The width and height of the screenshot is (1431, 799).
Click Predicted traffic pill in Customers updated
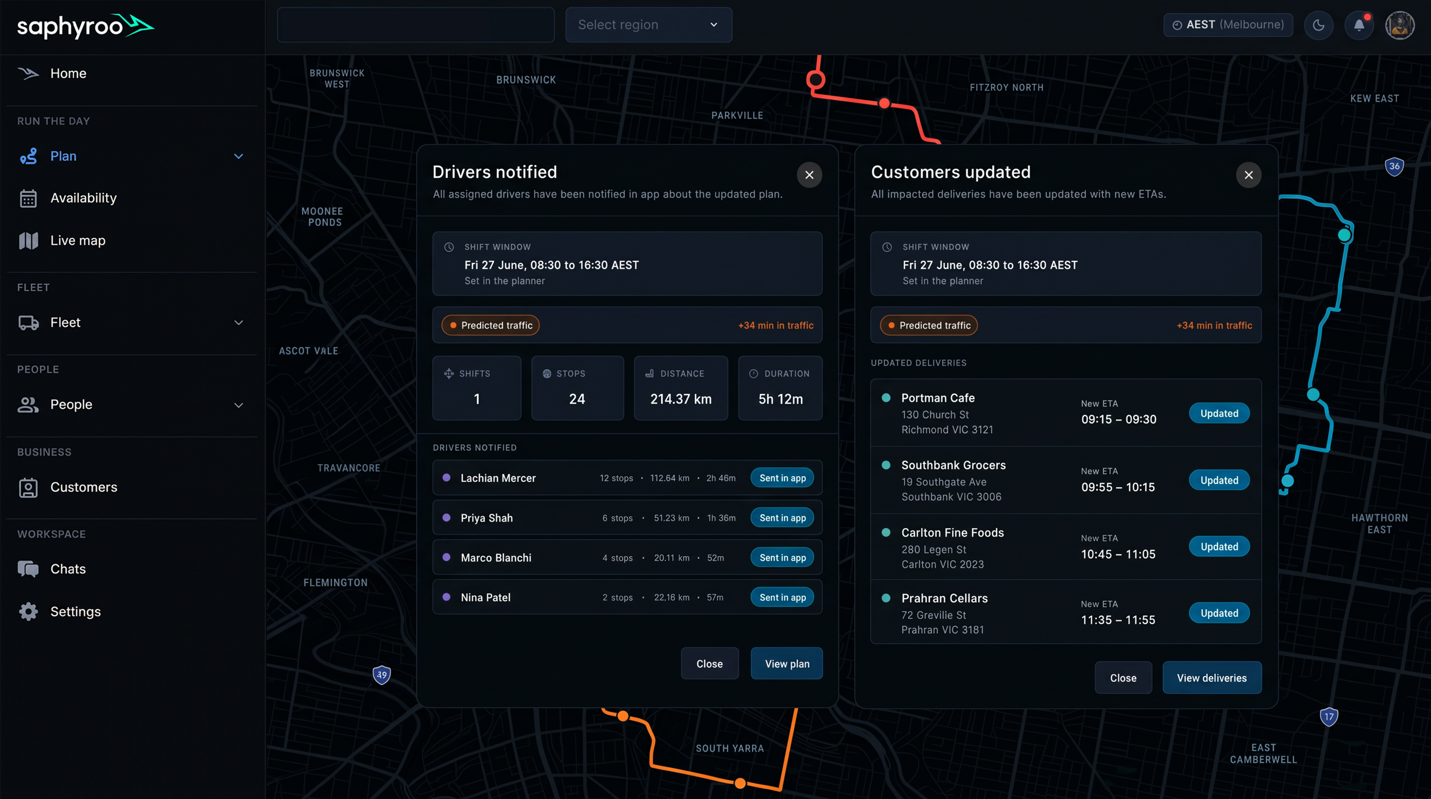tap(929, 325)
